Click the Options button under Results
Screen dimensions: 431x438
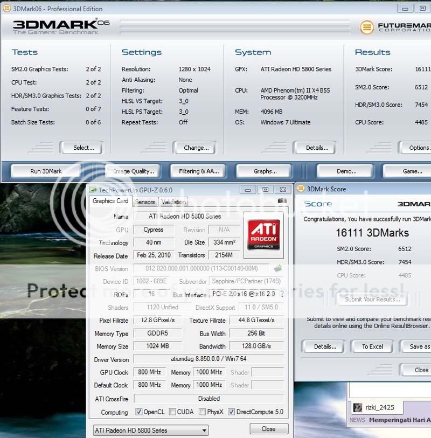click(x=415, y=148)
